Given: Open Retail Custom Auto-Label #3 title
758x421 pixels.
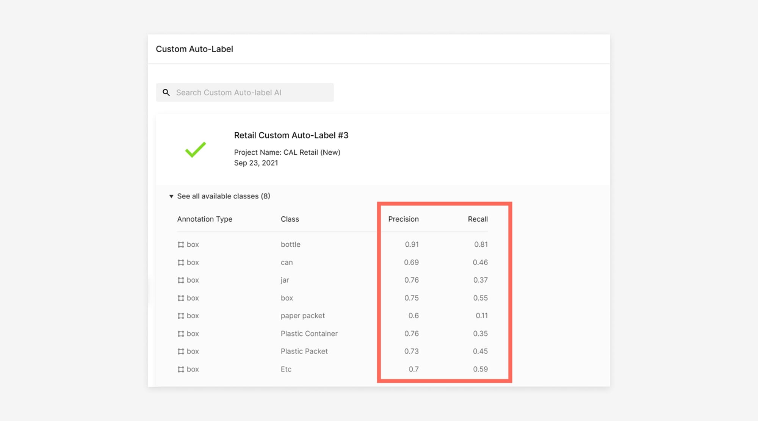Looking at the screenshot, I should click(291, 135).
